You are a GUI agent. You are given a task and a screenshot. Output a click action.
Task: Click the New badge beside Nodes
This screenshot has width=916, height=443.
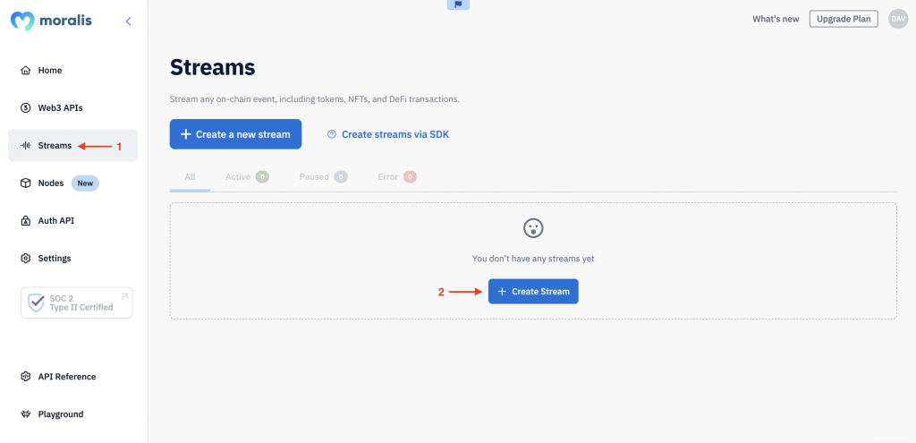coord(85,183)
